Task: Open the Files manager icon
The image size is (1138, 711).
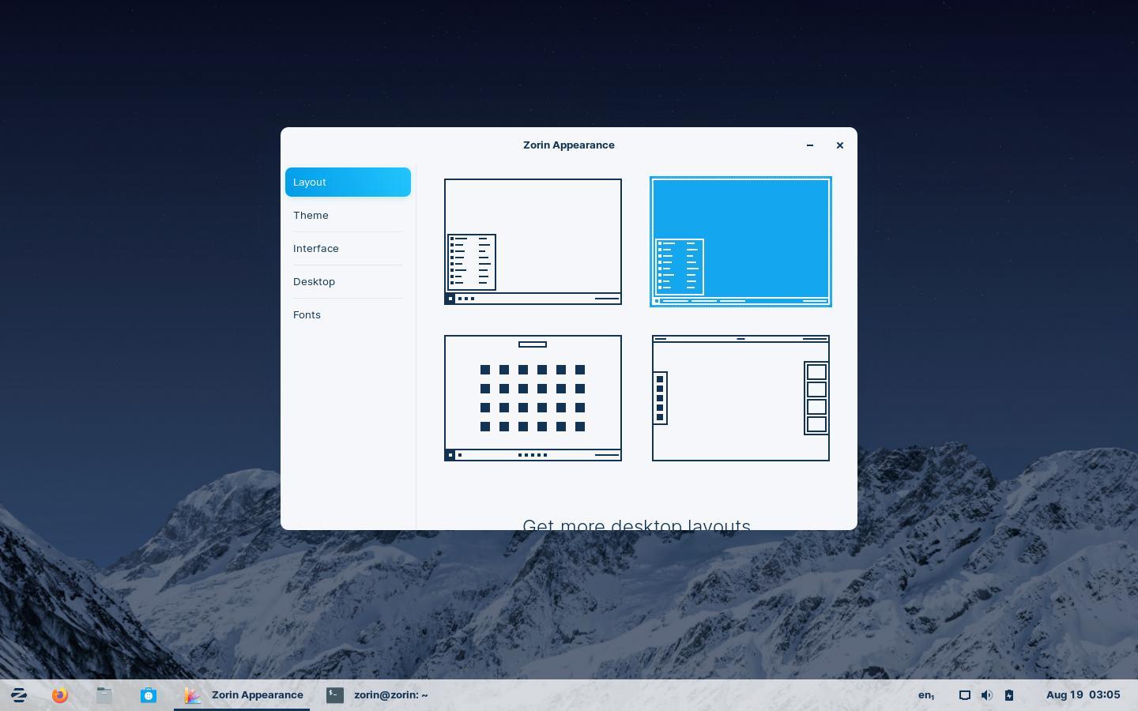Action: coord(104,695)
